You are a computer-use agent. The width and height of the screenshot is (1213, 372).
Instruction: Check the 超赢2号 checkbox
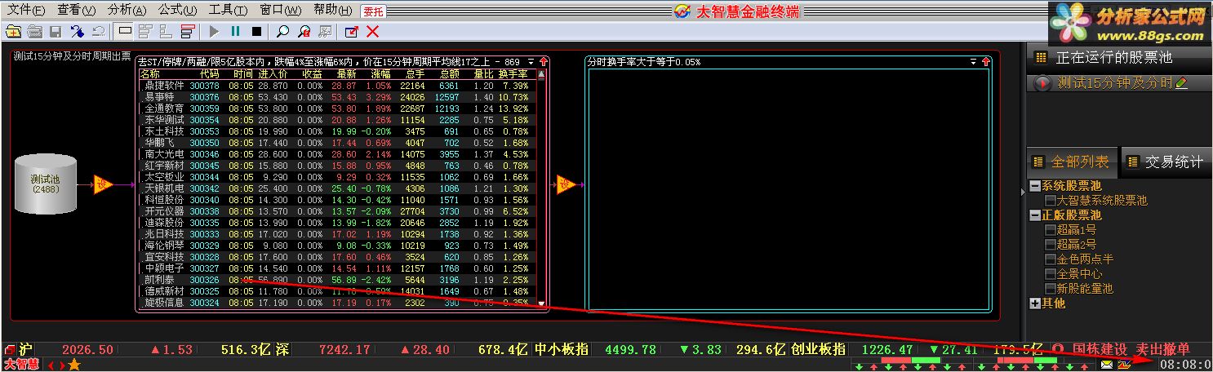pos(1050,245)
